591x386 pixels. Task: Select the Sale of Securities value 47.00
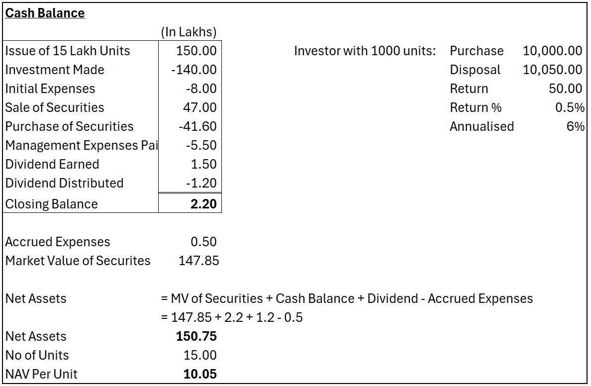(199, 107)
